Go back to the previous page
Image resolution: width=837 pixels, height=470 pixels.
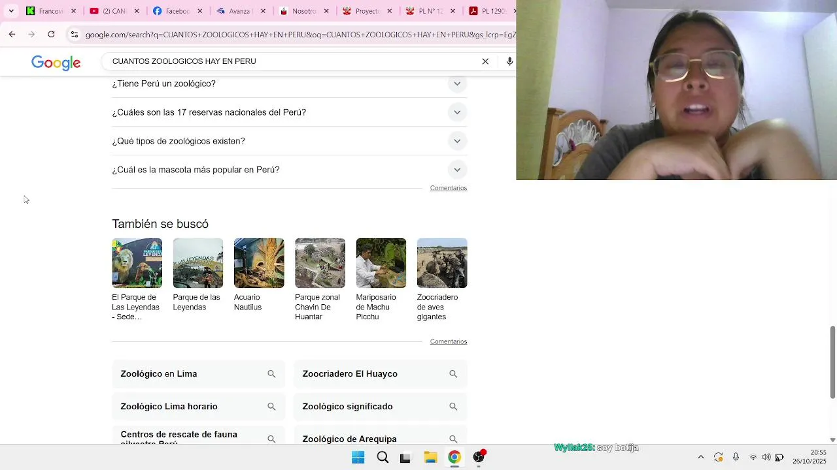pos(12,35)
